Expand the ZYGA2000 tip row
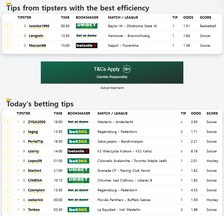Viewport: 224px width, 216px height. point(7,122)
